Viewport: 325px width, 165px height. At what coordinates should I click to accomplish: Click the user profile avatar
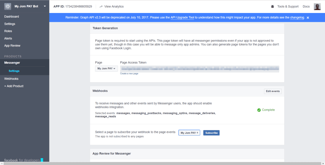point(317,6)
